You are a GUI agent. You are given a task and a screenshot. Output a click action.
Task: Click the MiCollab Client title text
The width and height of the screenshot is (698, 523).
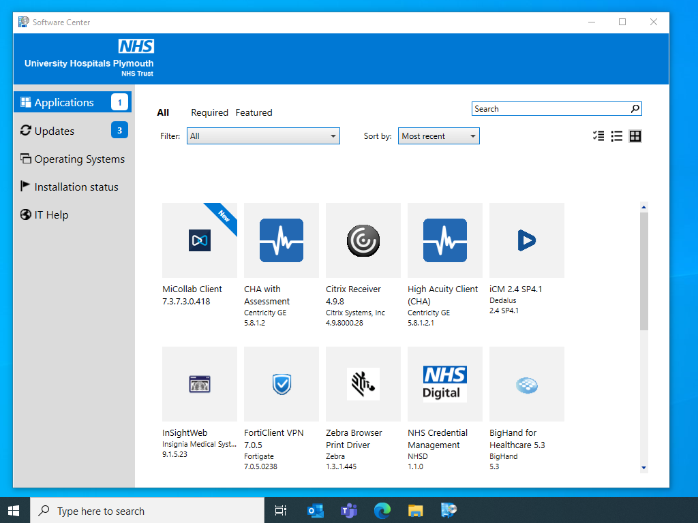click(192, 289)
